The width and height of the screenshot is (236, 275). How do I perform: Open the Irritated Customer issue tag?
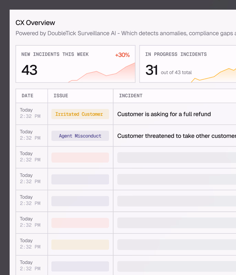point(80,114)
